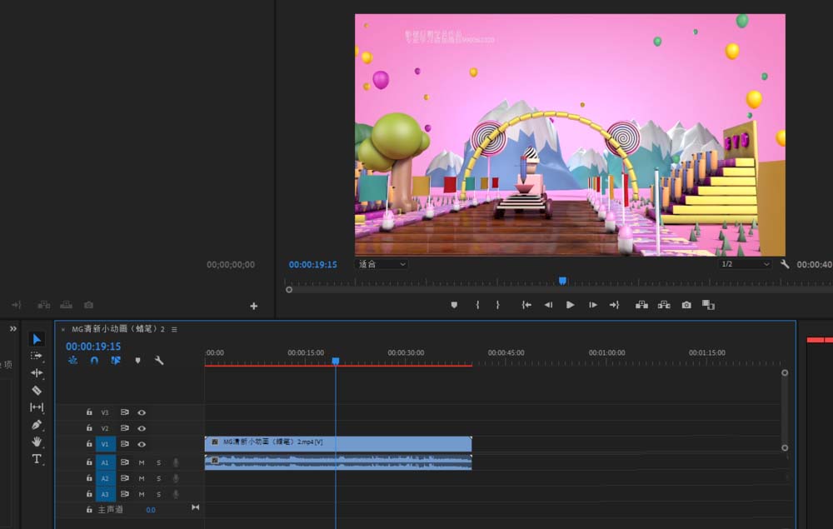Expand the collapsed panel chevrons

click(x=12, y=329)
